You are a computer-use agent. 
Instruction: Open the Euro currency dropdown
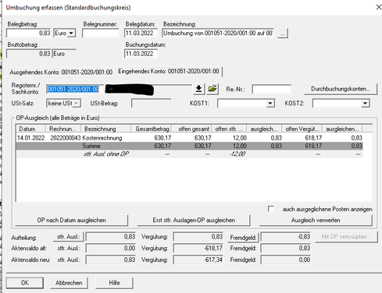coord(71,34)
